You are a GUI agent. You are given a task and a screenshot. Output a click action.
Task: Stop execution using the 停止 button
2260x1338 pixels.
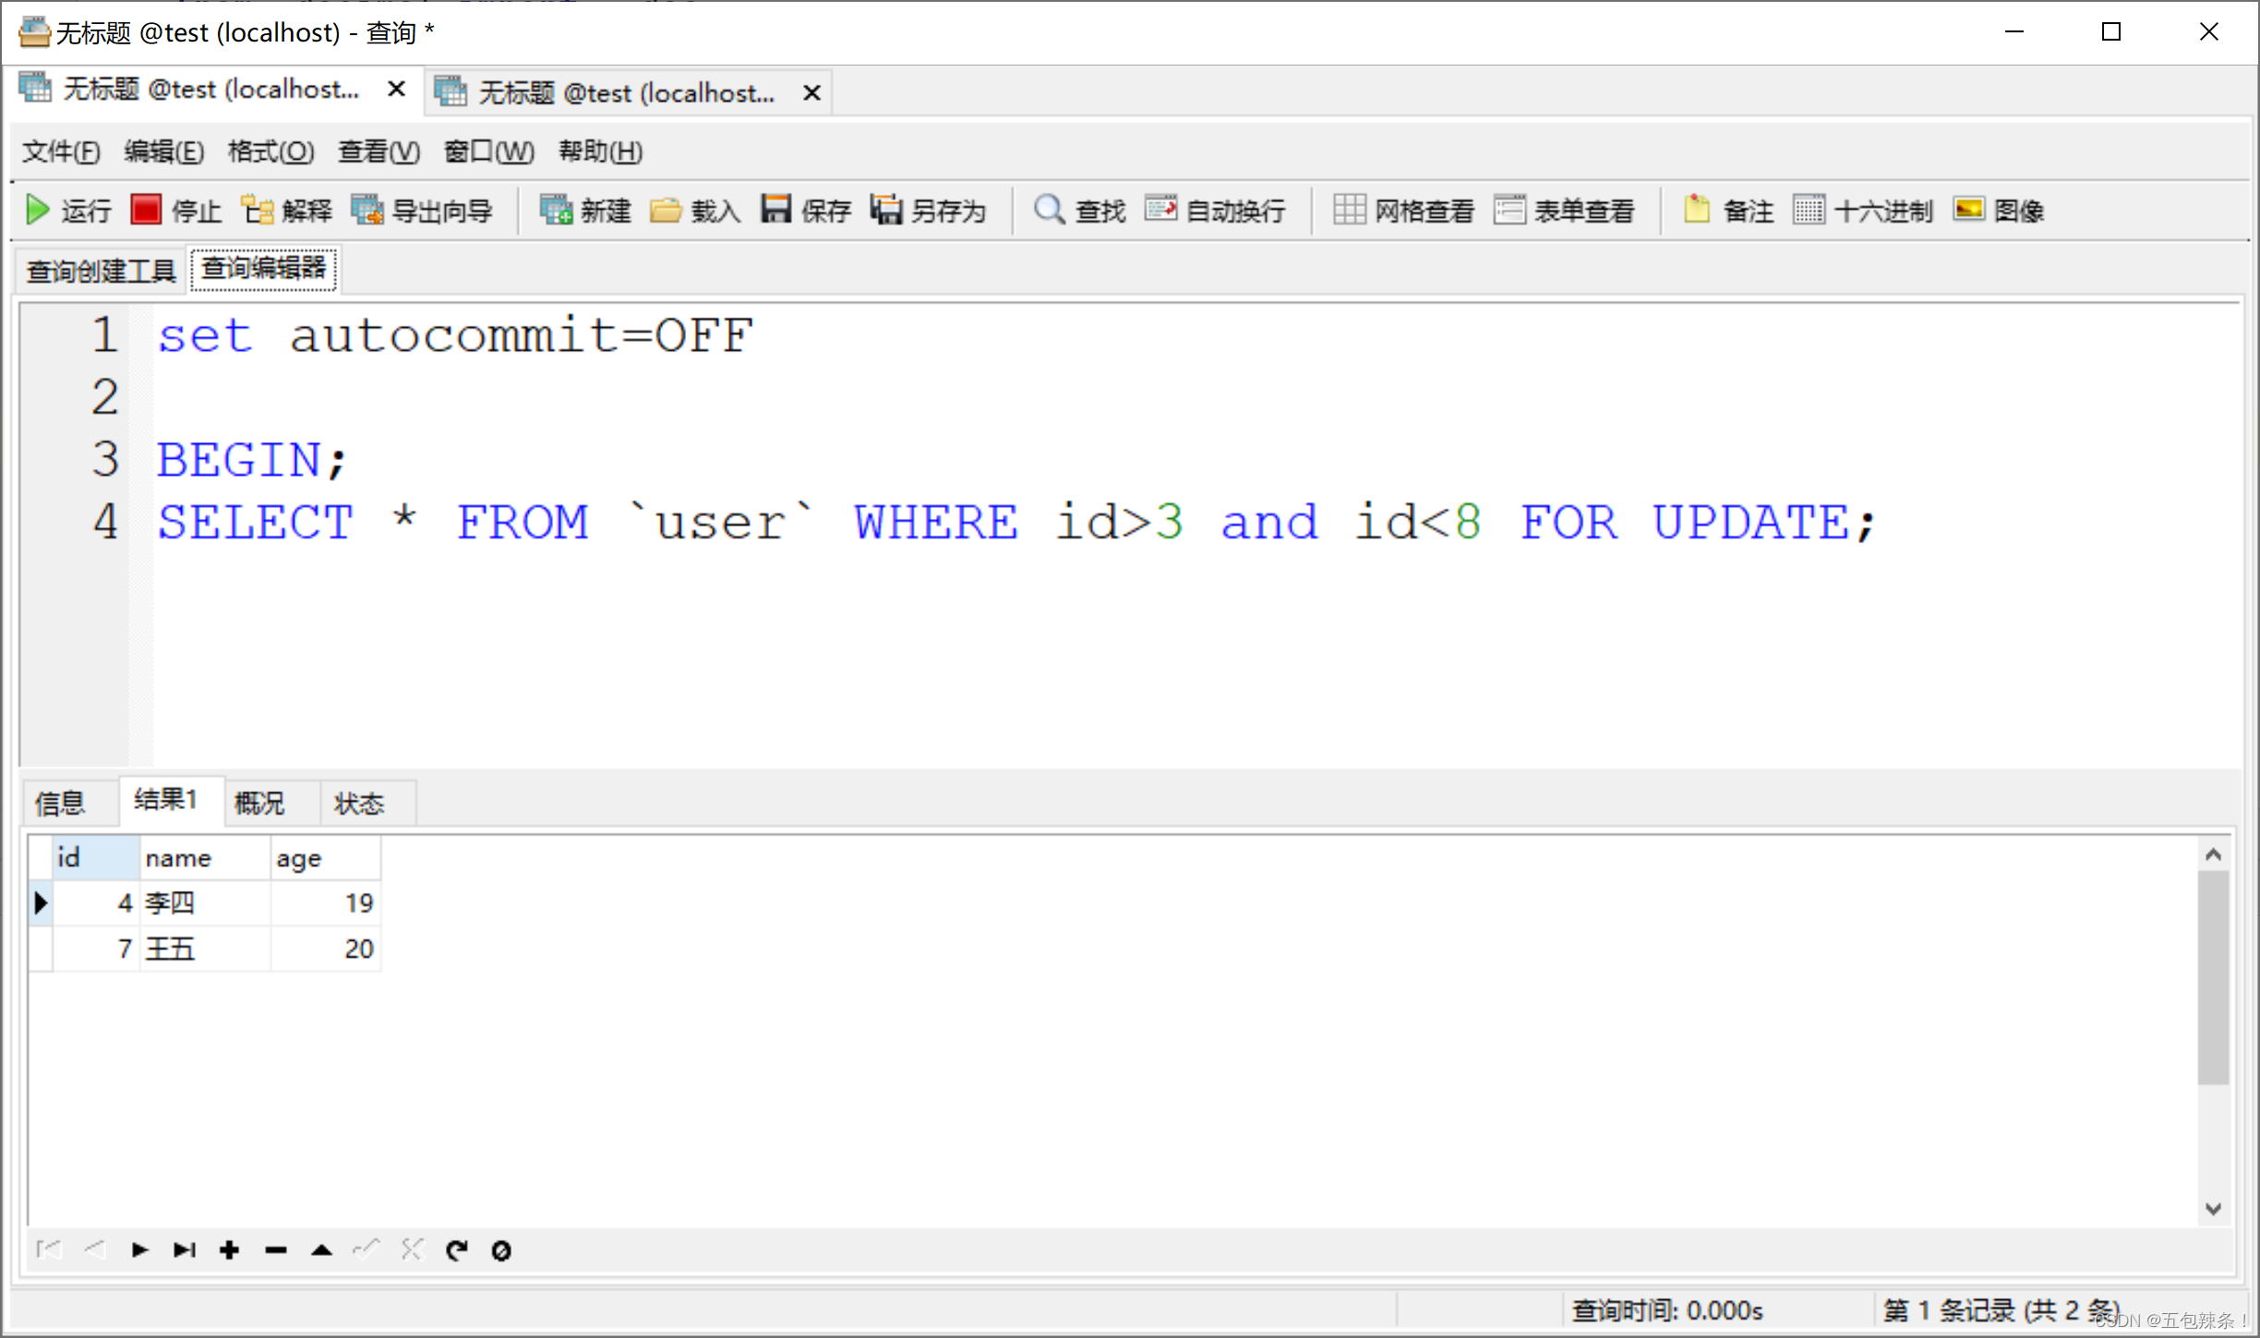point(176,211)
